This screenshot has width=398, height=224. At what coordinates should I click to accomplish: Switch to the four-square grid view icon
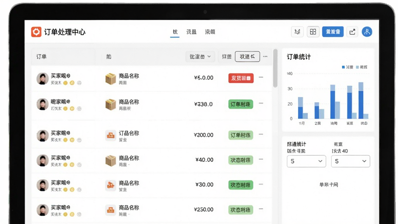tap(313, 32)
